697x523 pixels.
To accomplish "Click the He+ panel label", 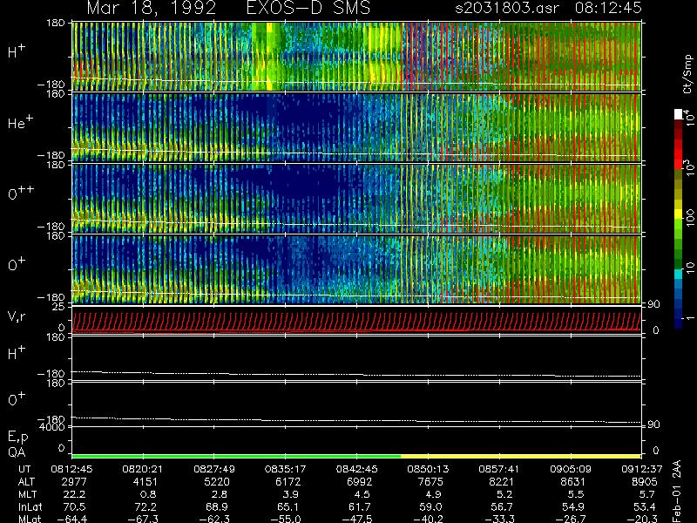I will click(x=20, y=122).
